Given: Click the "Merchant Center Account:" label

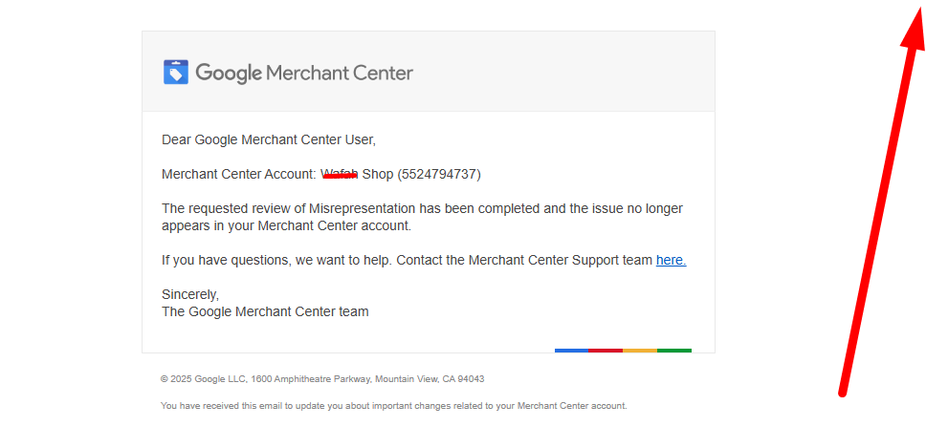Looking at the screenshot, I should [x=238, y=175].
